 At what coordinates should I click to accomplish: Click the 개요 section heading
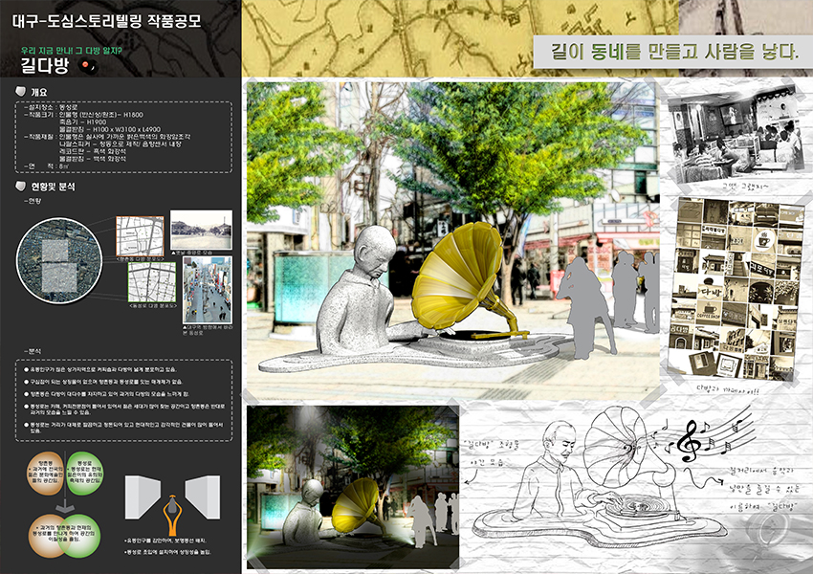coord(39,92)
